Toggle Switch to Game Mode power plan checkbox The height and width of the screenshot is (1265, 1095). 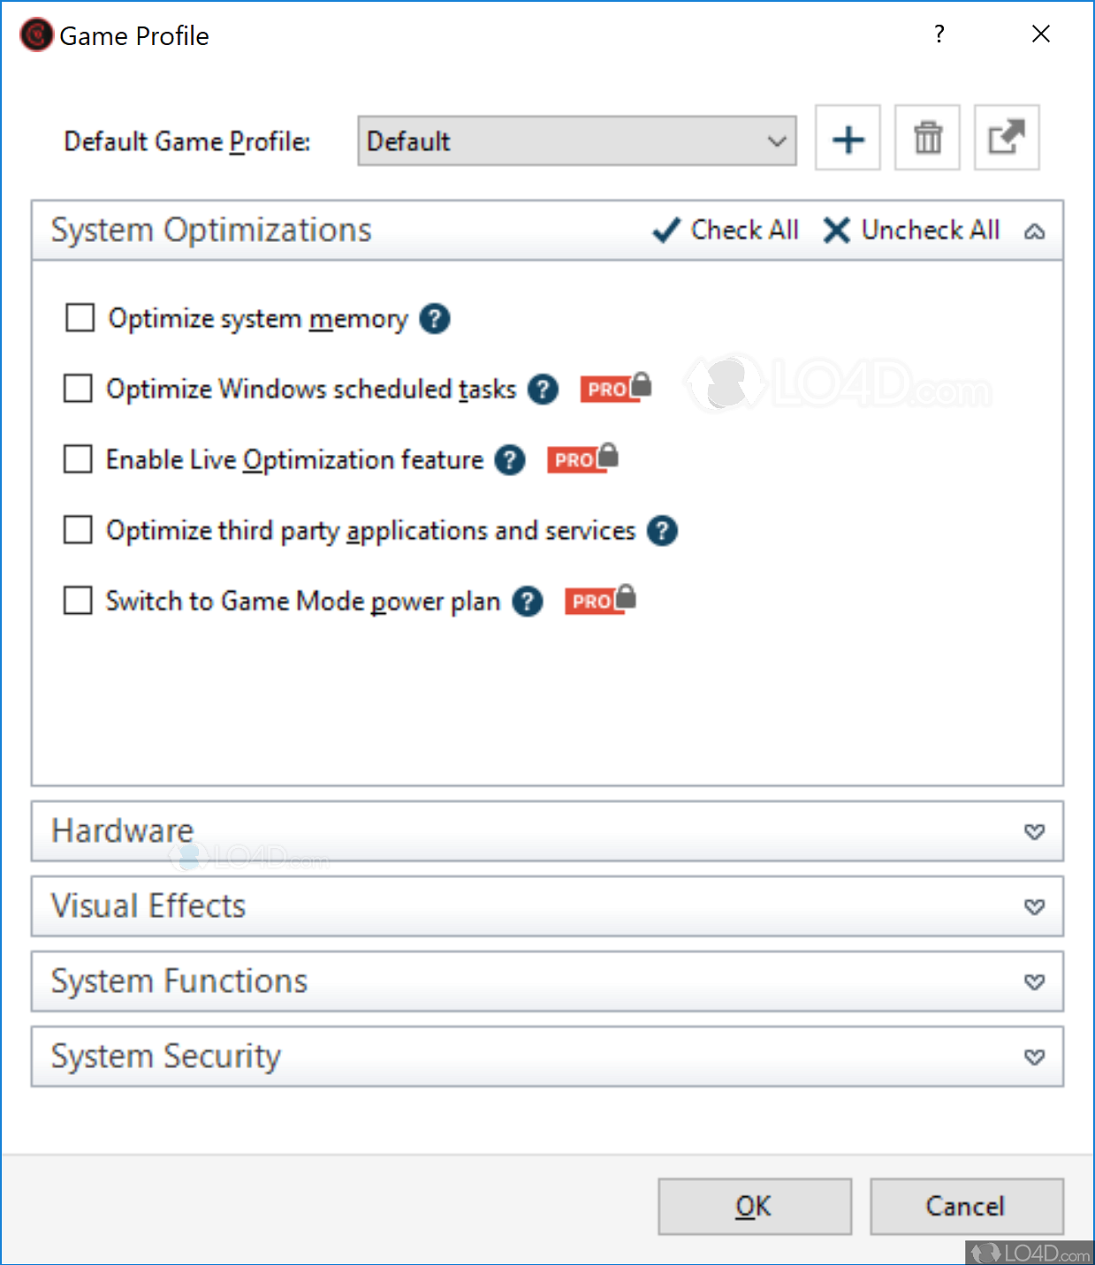click(x=78, y=601)
